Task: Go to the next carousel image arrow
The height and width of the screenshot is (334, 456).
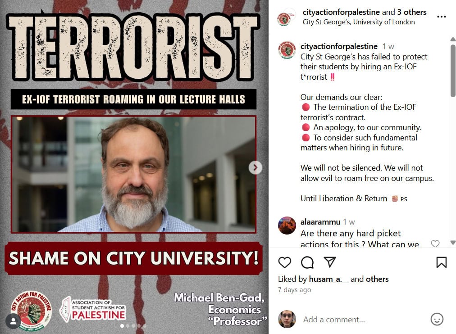Action: [x=255, y=167]
